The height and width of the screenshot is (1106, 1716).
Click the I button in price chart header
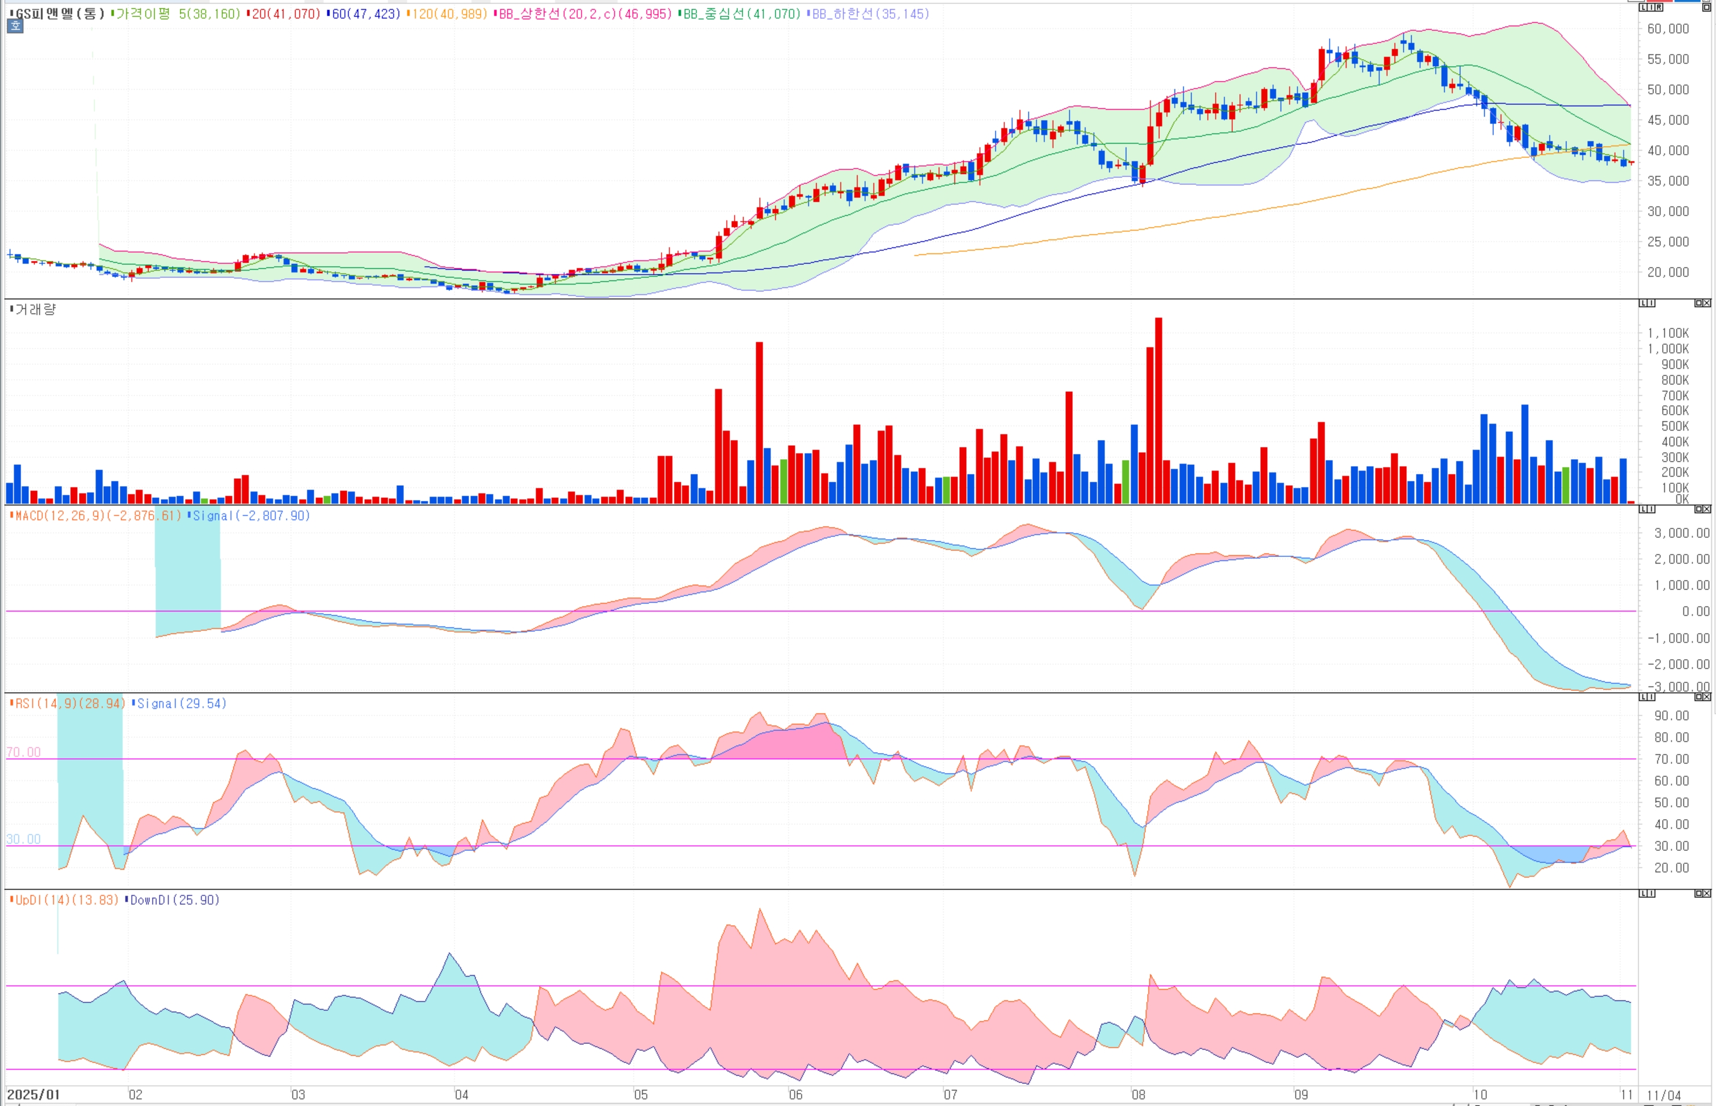click(1652, 7)
